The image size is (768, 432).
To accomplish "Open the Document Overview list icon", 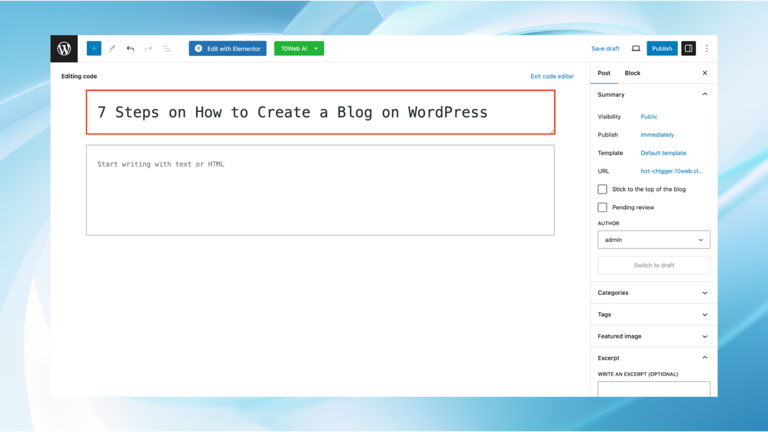I will 166,48.
